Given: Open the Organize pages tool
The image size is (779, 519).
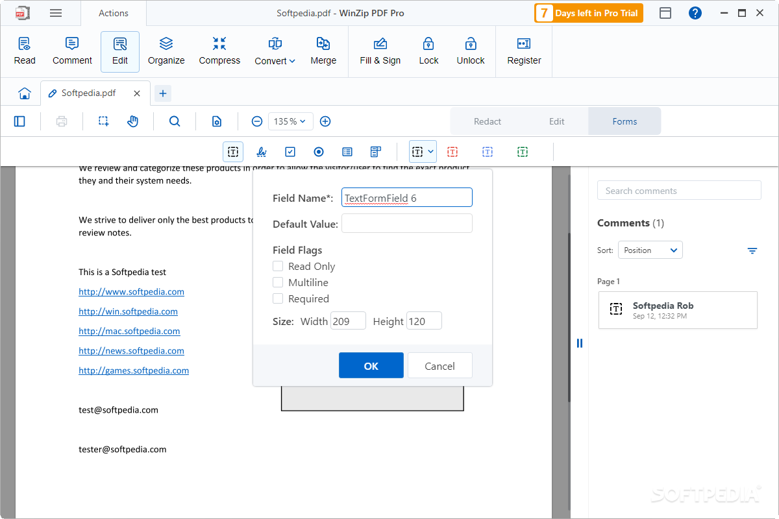Looking at the screenshot, I should [166, 51].
